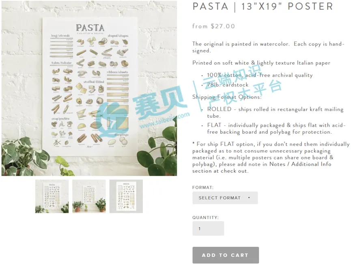Open the SELECT FORMAT dropdown

pyautogui.click(x=225, y=198)
